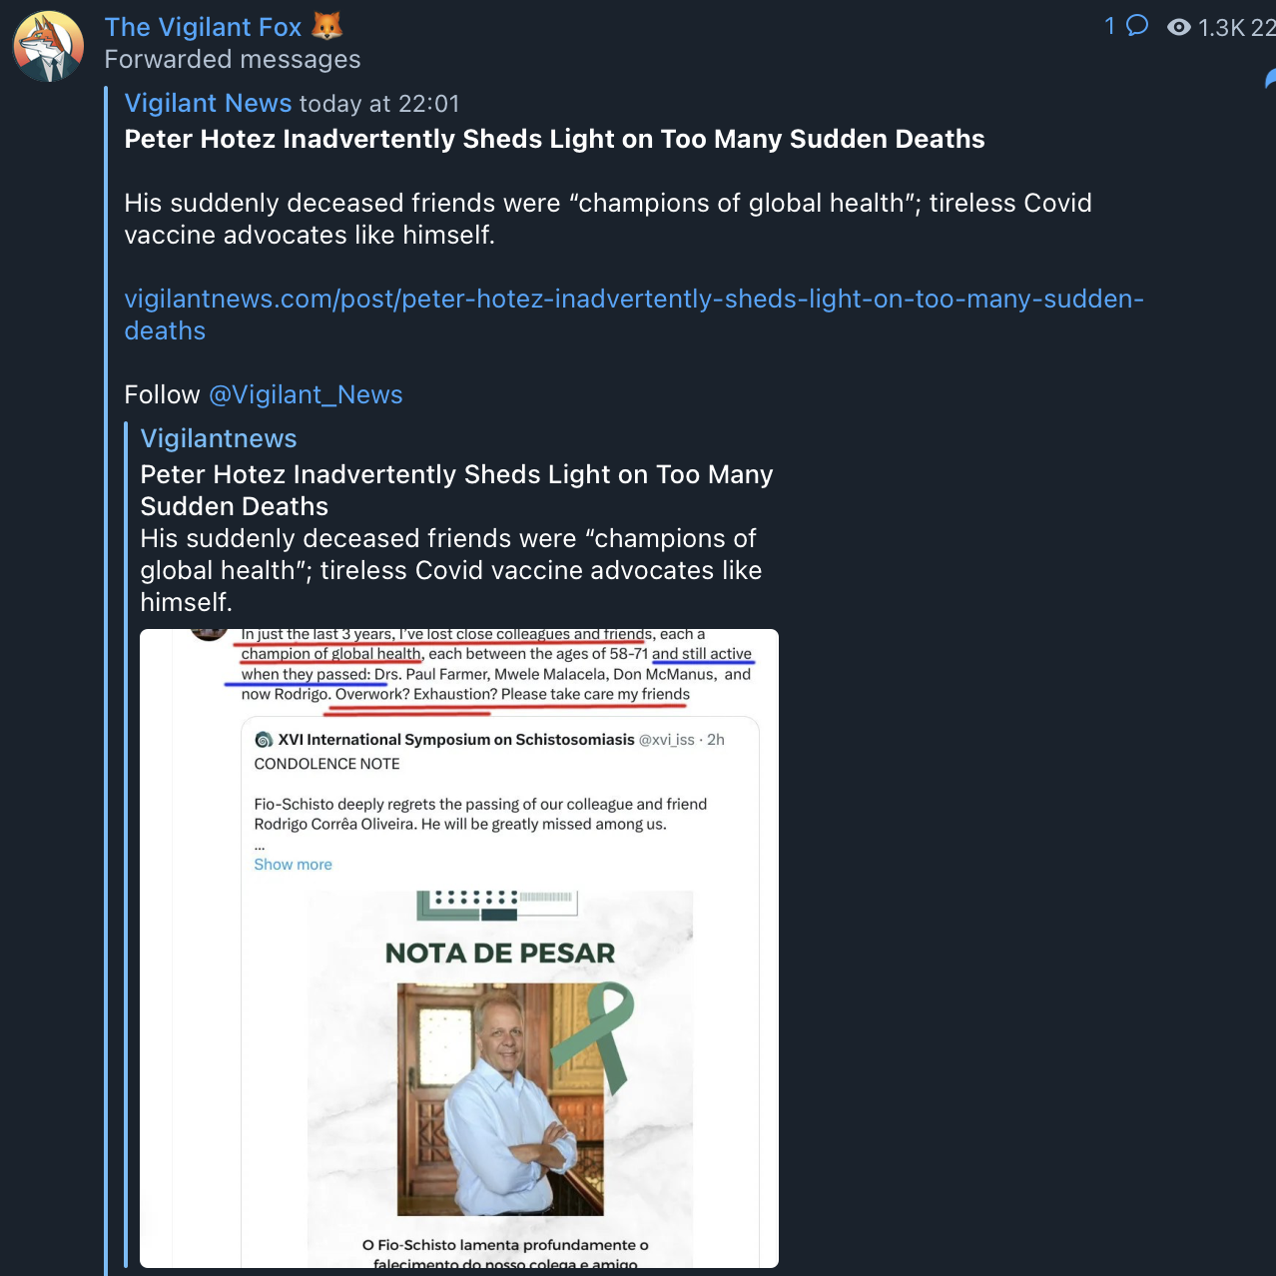Open The Vigilant Fox channel name

203,27
